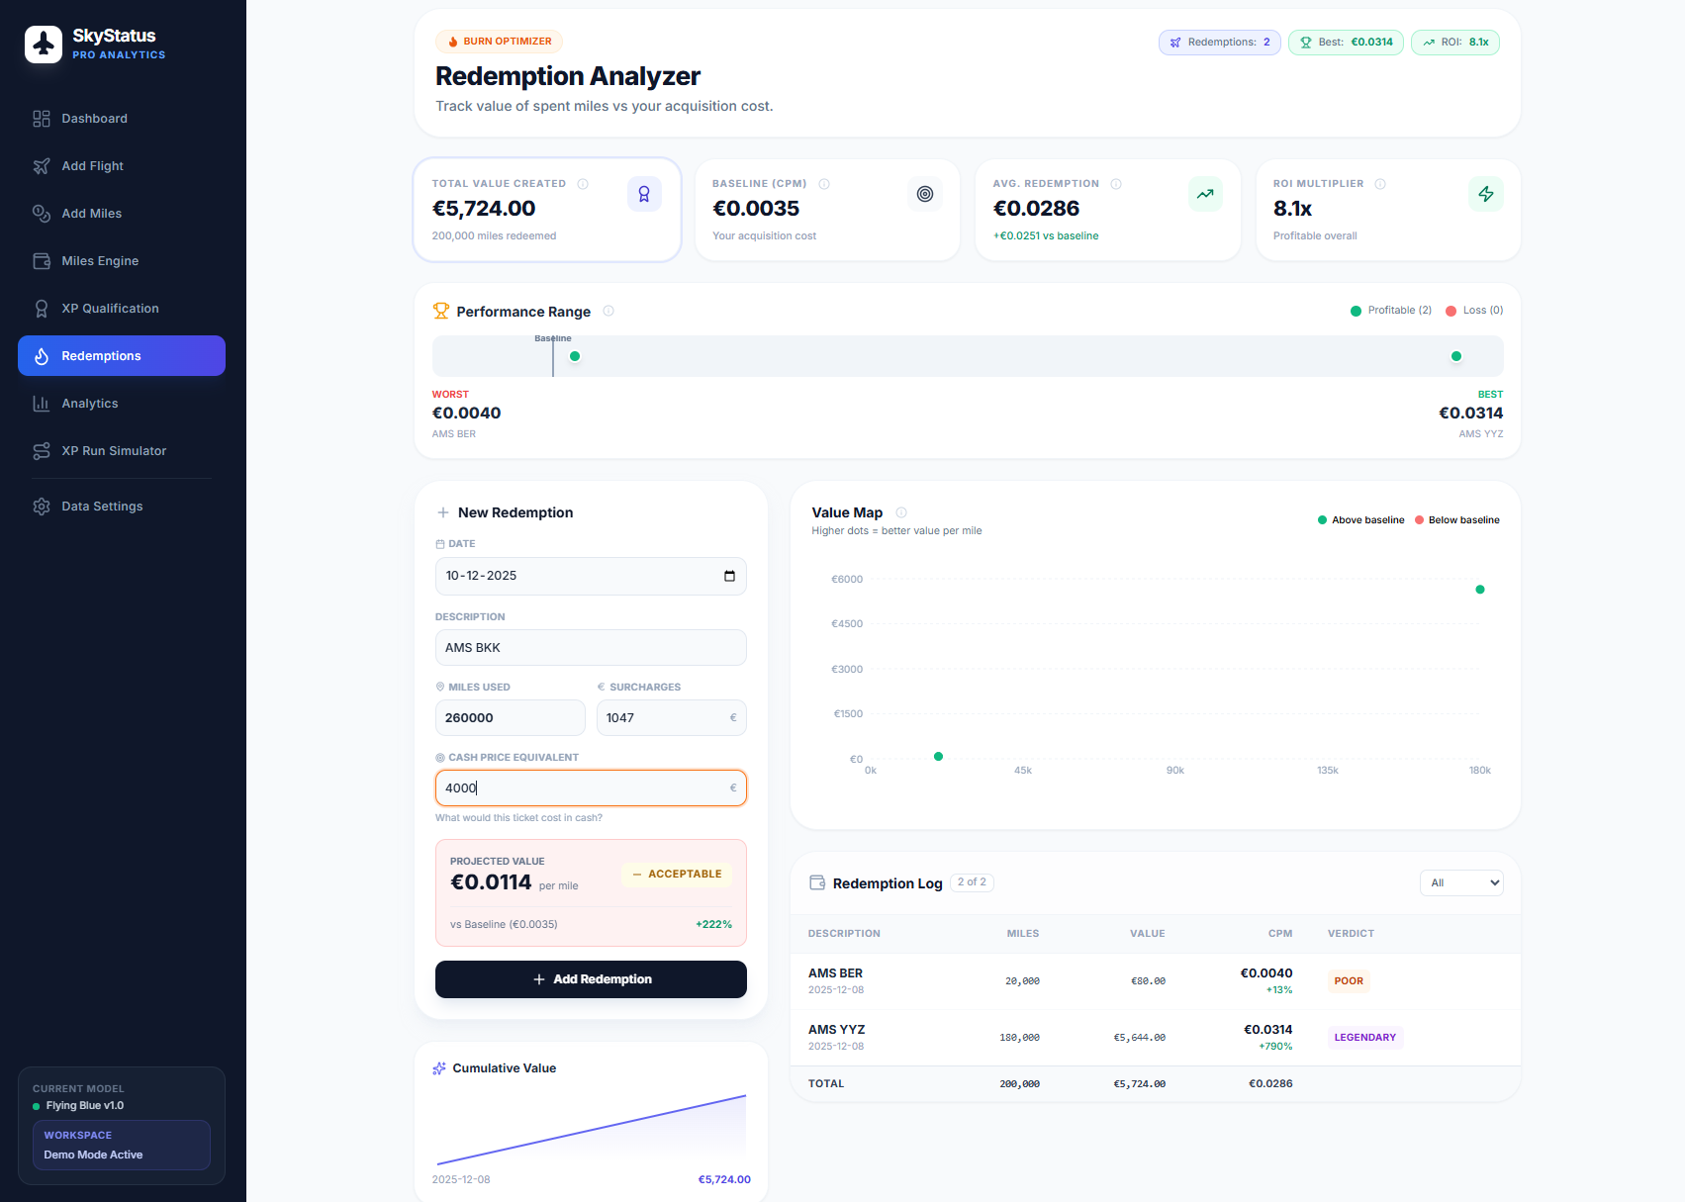Click the Baseline target icon
The height and width of the screenshot is (1202, 1685).
click(924, 194)
